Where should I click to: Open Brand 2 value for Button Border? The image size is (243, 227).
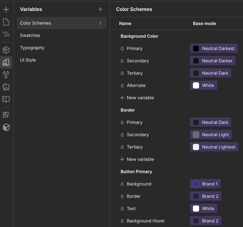coord(206,196)
